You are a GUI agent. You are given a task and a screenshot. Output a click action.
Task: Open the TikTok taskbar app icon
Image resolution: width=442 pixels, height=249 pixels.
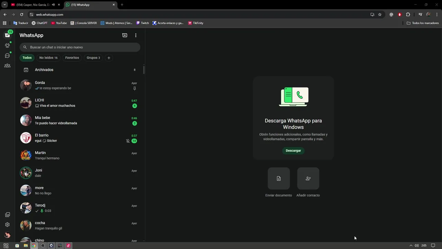click(68, 246)
